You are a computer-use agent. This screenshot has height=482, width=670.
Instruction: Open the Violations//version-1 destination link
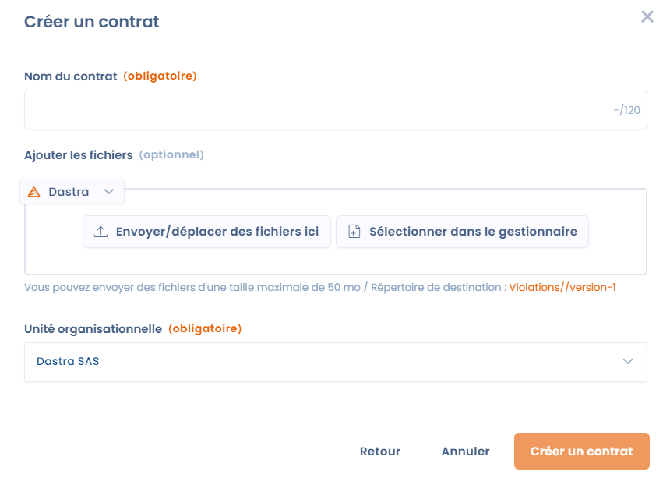[562, 287]
